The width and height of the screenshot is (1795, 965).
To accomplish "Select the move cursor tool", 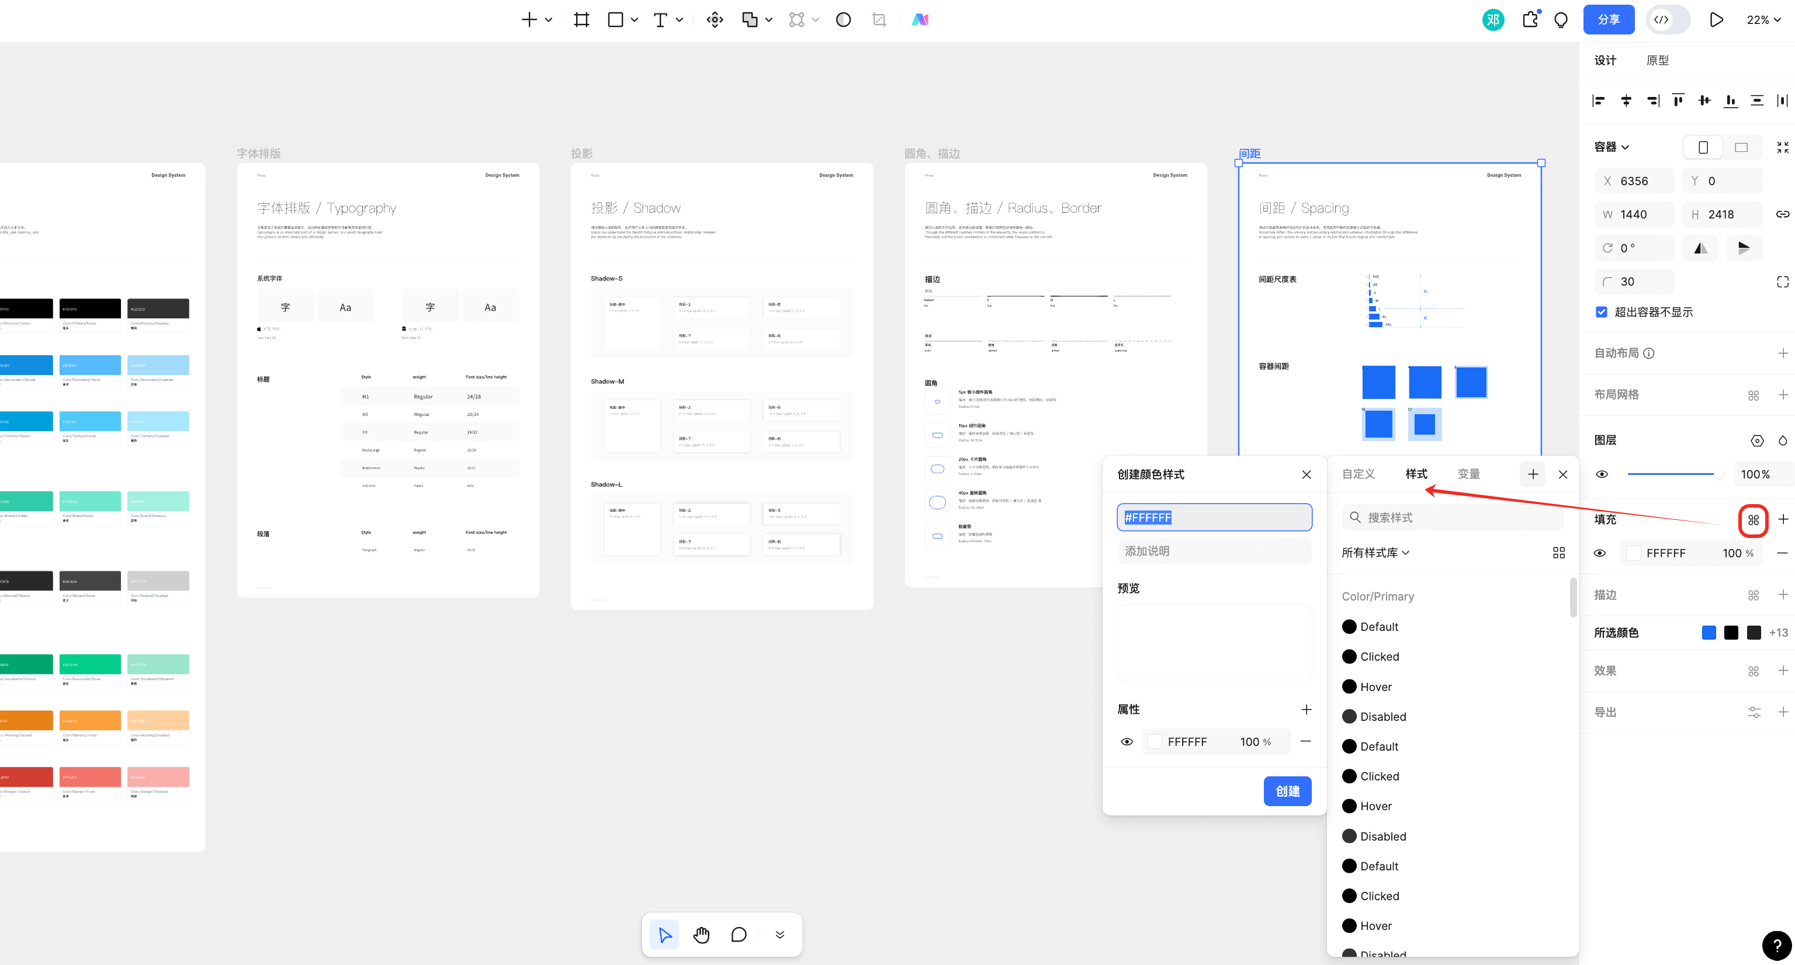I will 664,935.
